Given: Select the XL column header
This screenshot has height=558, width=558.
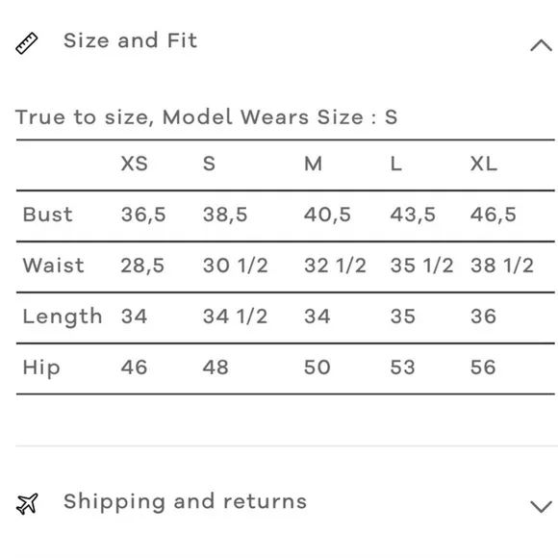Looking at the screenshot, I should (484, 164).
